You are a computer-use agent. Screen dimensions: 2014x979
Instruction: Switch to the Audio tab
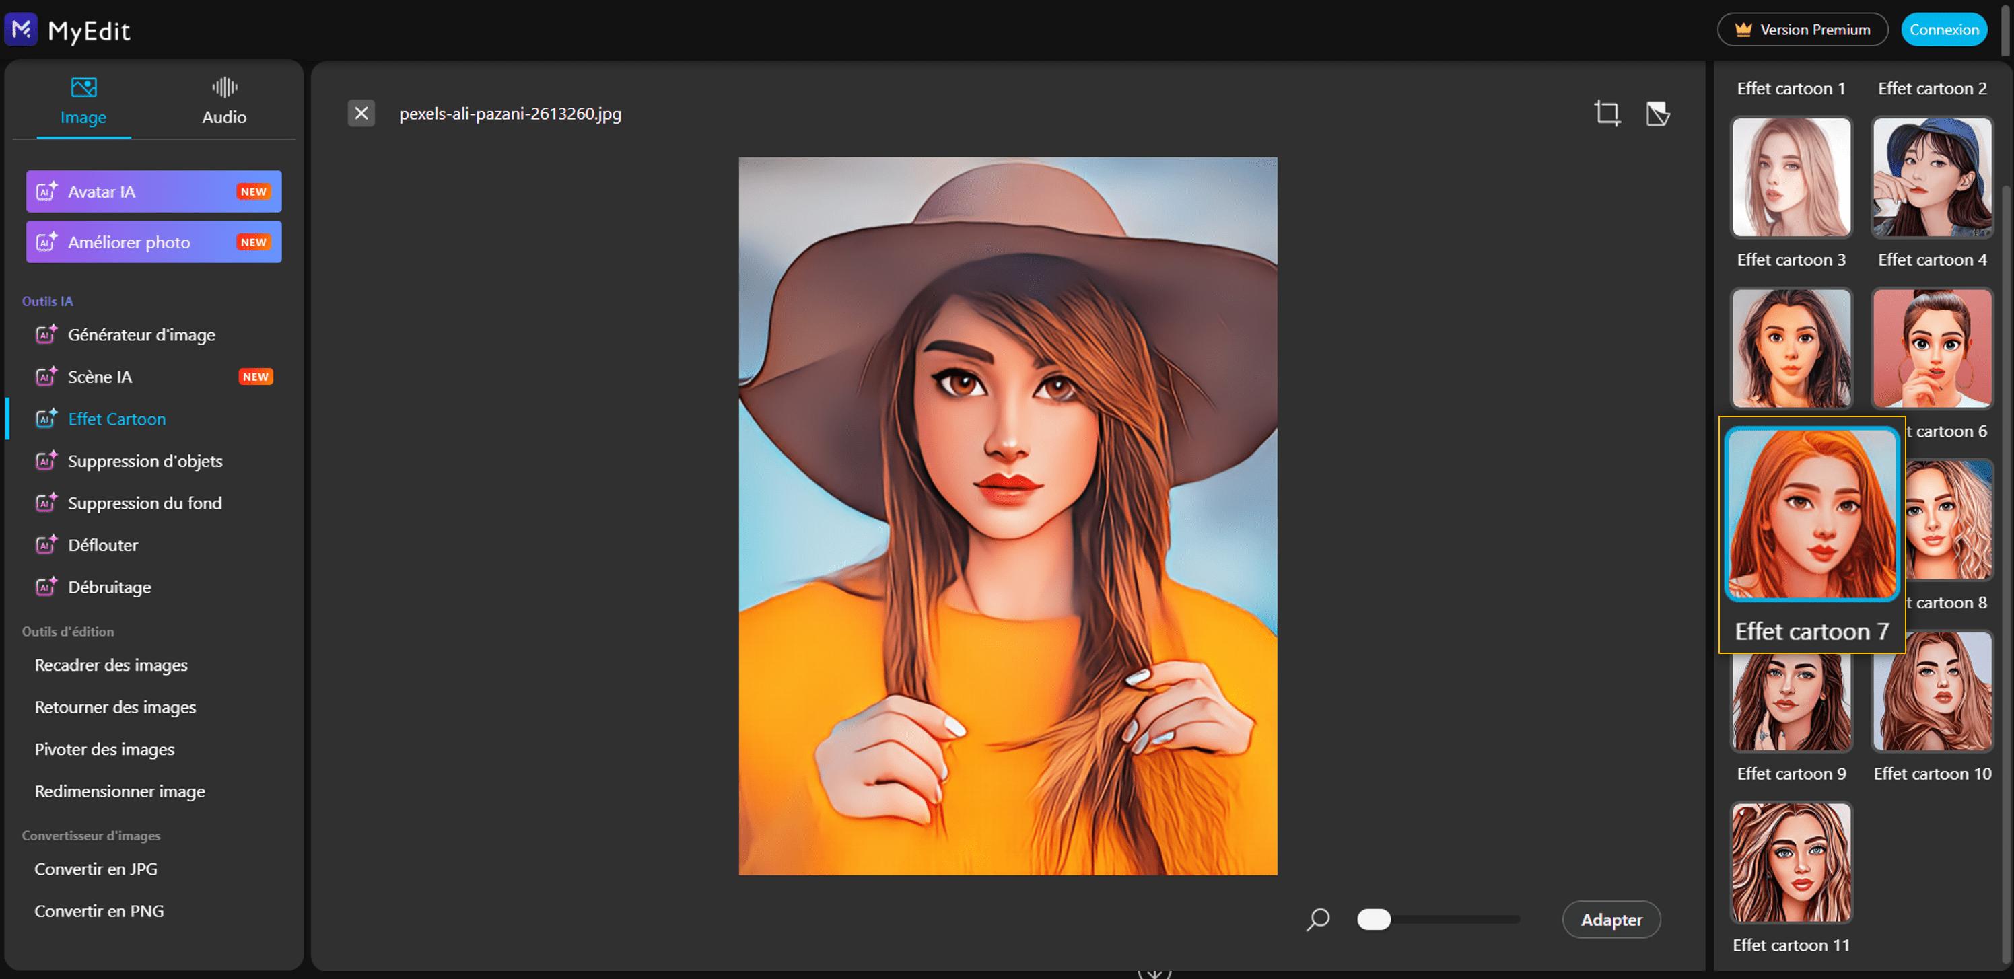coord(224,102)
